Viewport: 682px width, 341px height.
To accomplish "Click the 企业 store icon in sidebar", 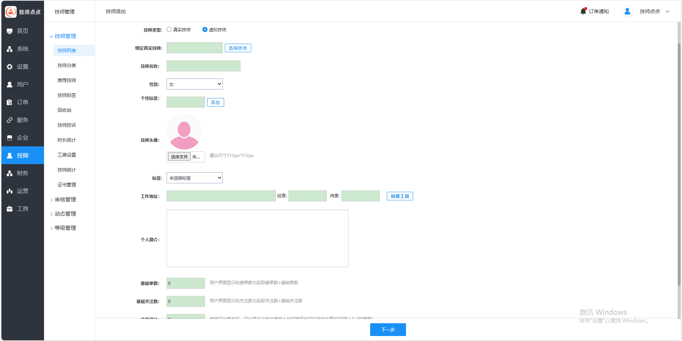I will [x=10, y=138].
